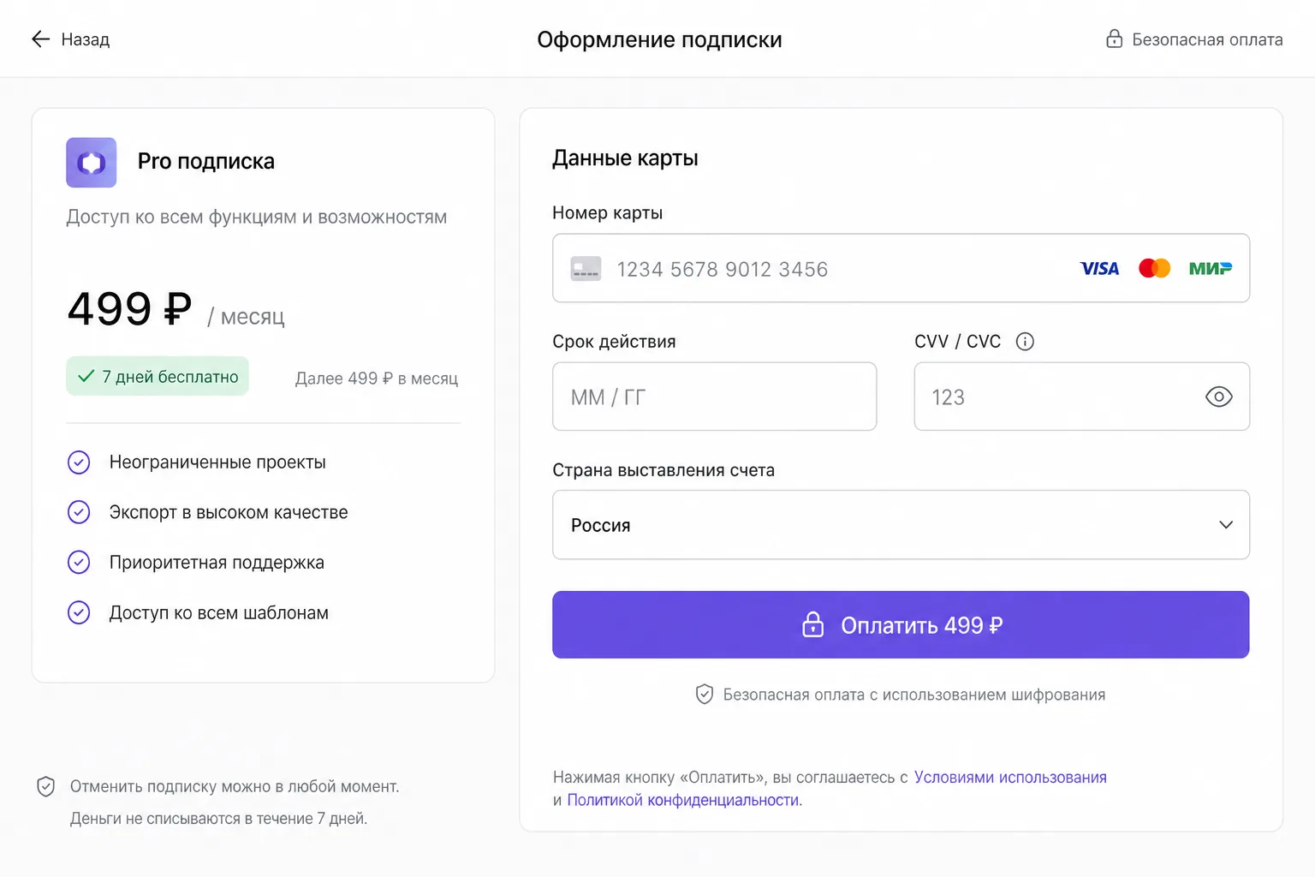1315x877 pixels.
Task: Click the shield icon by the encryption notice
Action: click(x=705, y=695)
